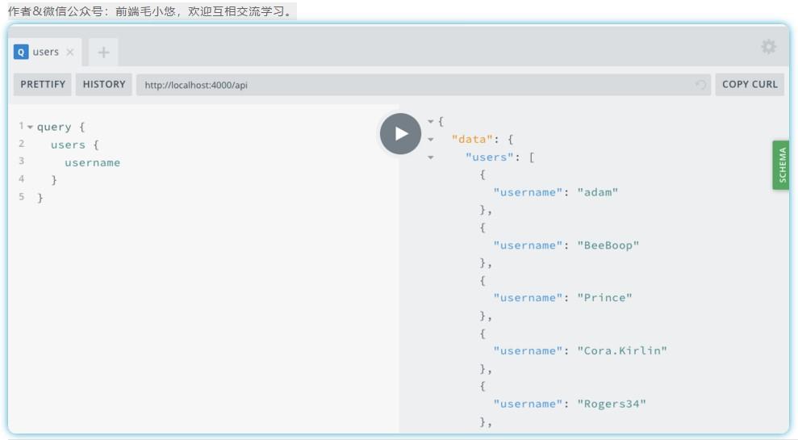Open the HISTORY panel
Viewport: 798px width, 440px height.
click(x=104, y=85)
